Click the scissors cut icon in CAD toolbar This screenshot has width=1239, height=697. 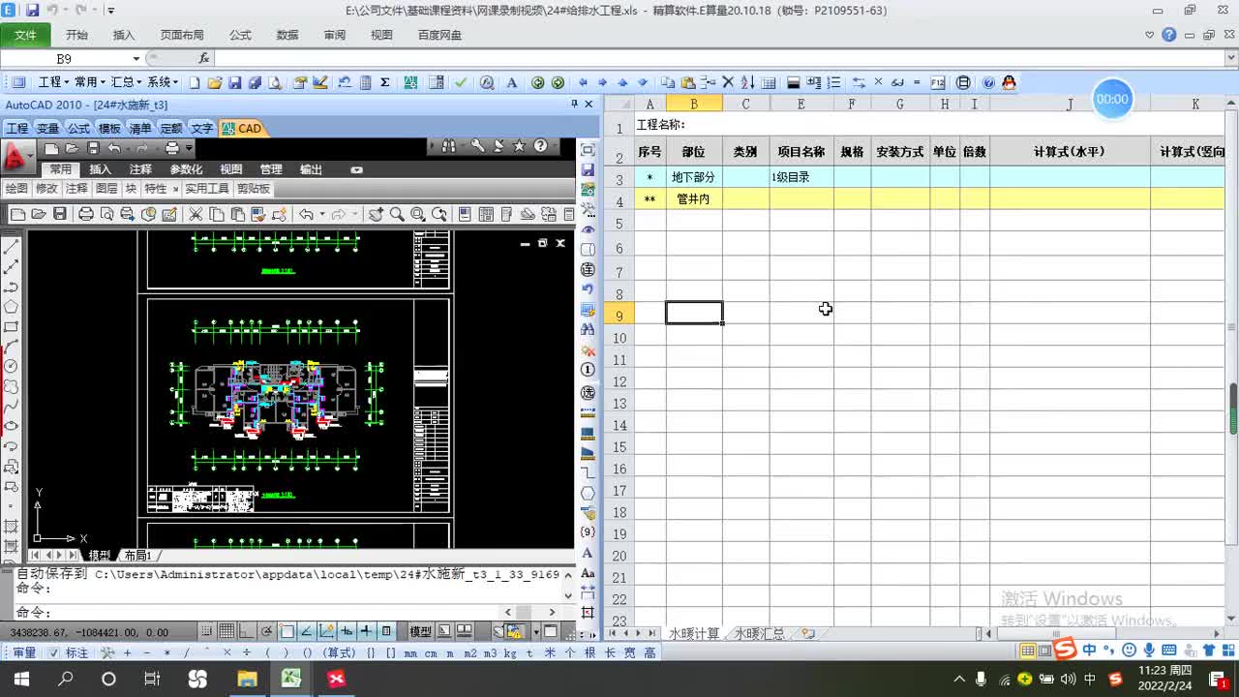click(195, 214)
